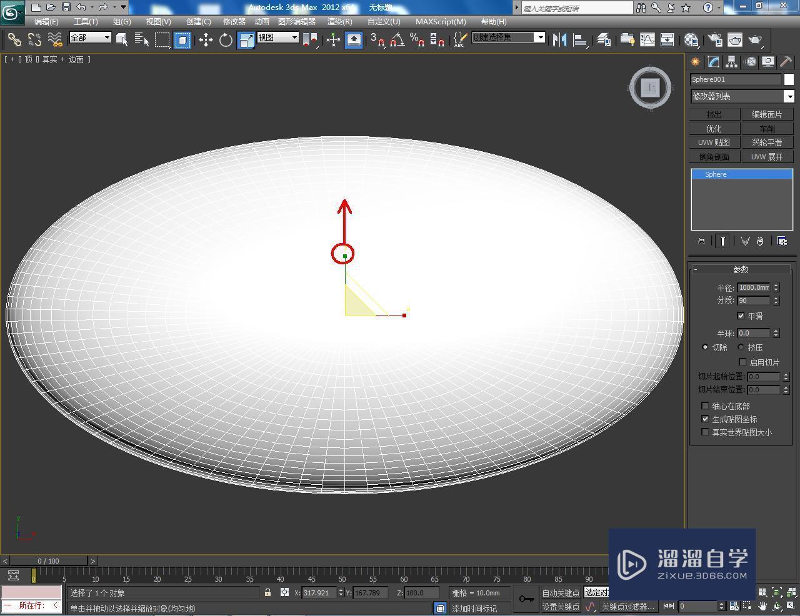Enable the 轴心在底部 option

(x=705, y=405)
